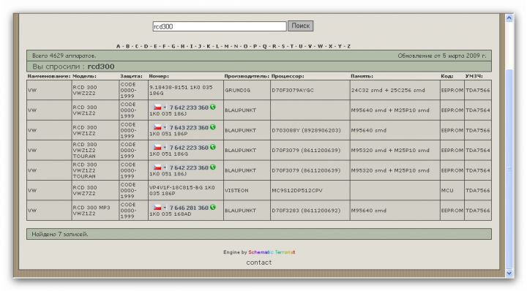The height and width of the screenshot is (291, 527).
Task: Click the number cell VP4V1F-18C815-BG
Action: pyautogui.click(x=185, y=190)
